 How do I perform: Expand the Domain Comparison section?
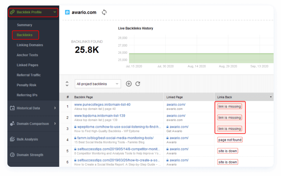(55, 124)
